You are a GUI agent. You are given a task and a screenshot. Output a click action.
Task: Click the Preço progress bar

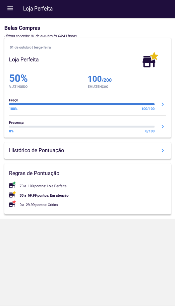pos(82,104)
